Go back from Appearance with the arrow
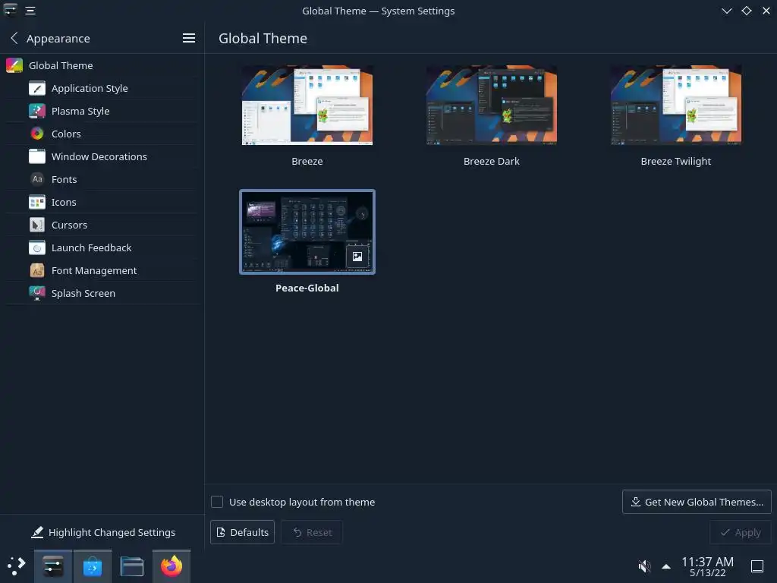This screenshot has height=583, width=777. (14, 38)
